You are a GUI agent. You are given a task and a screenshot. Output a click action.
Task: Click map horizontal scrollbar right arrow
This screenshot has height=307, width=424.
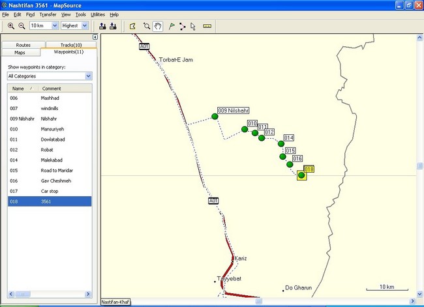point(413,301)
